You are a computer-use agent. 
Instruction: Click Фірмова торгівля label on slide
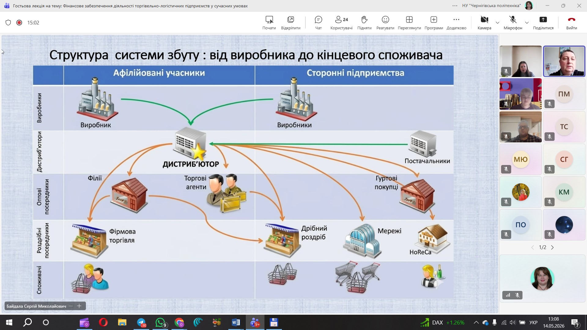pyautogui.click(x=122, y=236)
